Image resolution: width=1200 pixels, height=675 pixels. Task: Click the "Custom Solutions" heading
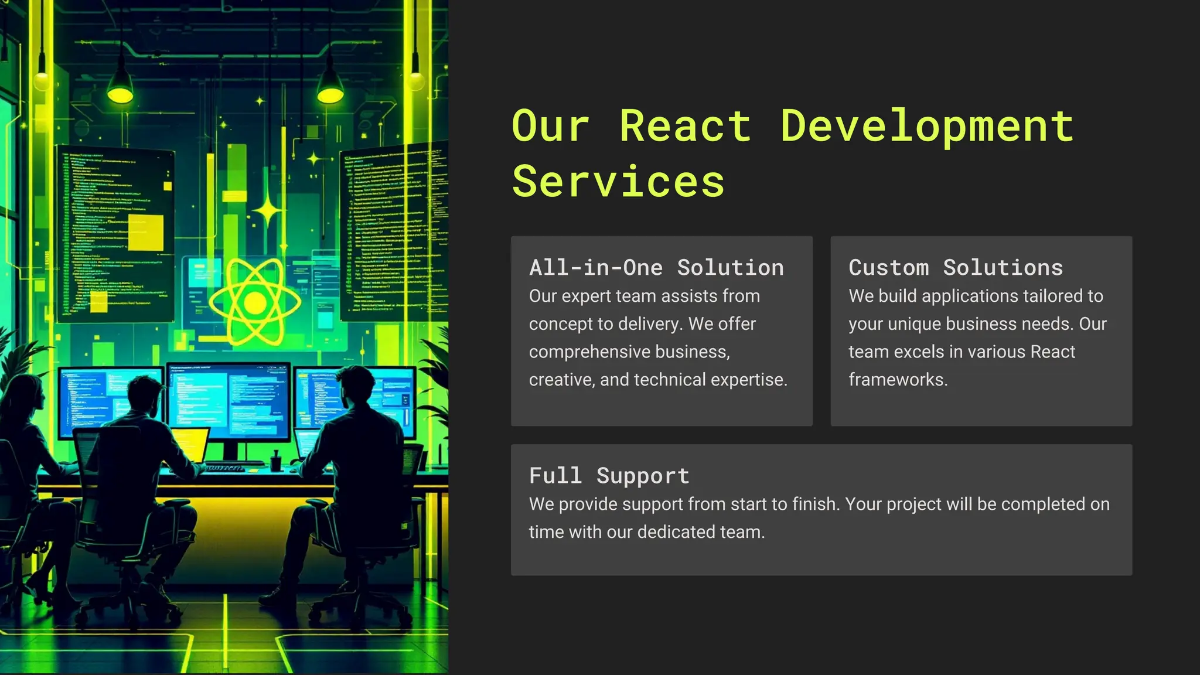[x=956, y=268]
